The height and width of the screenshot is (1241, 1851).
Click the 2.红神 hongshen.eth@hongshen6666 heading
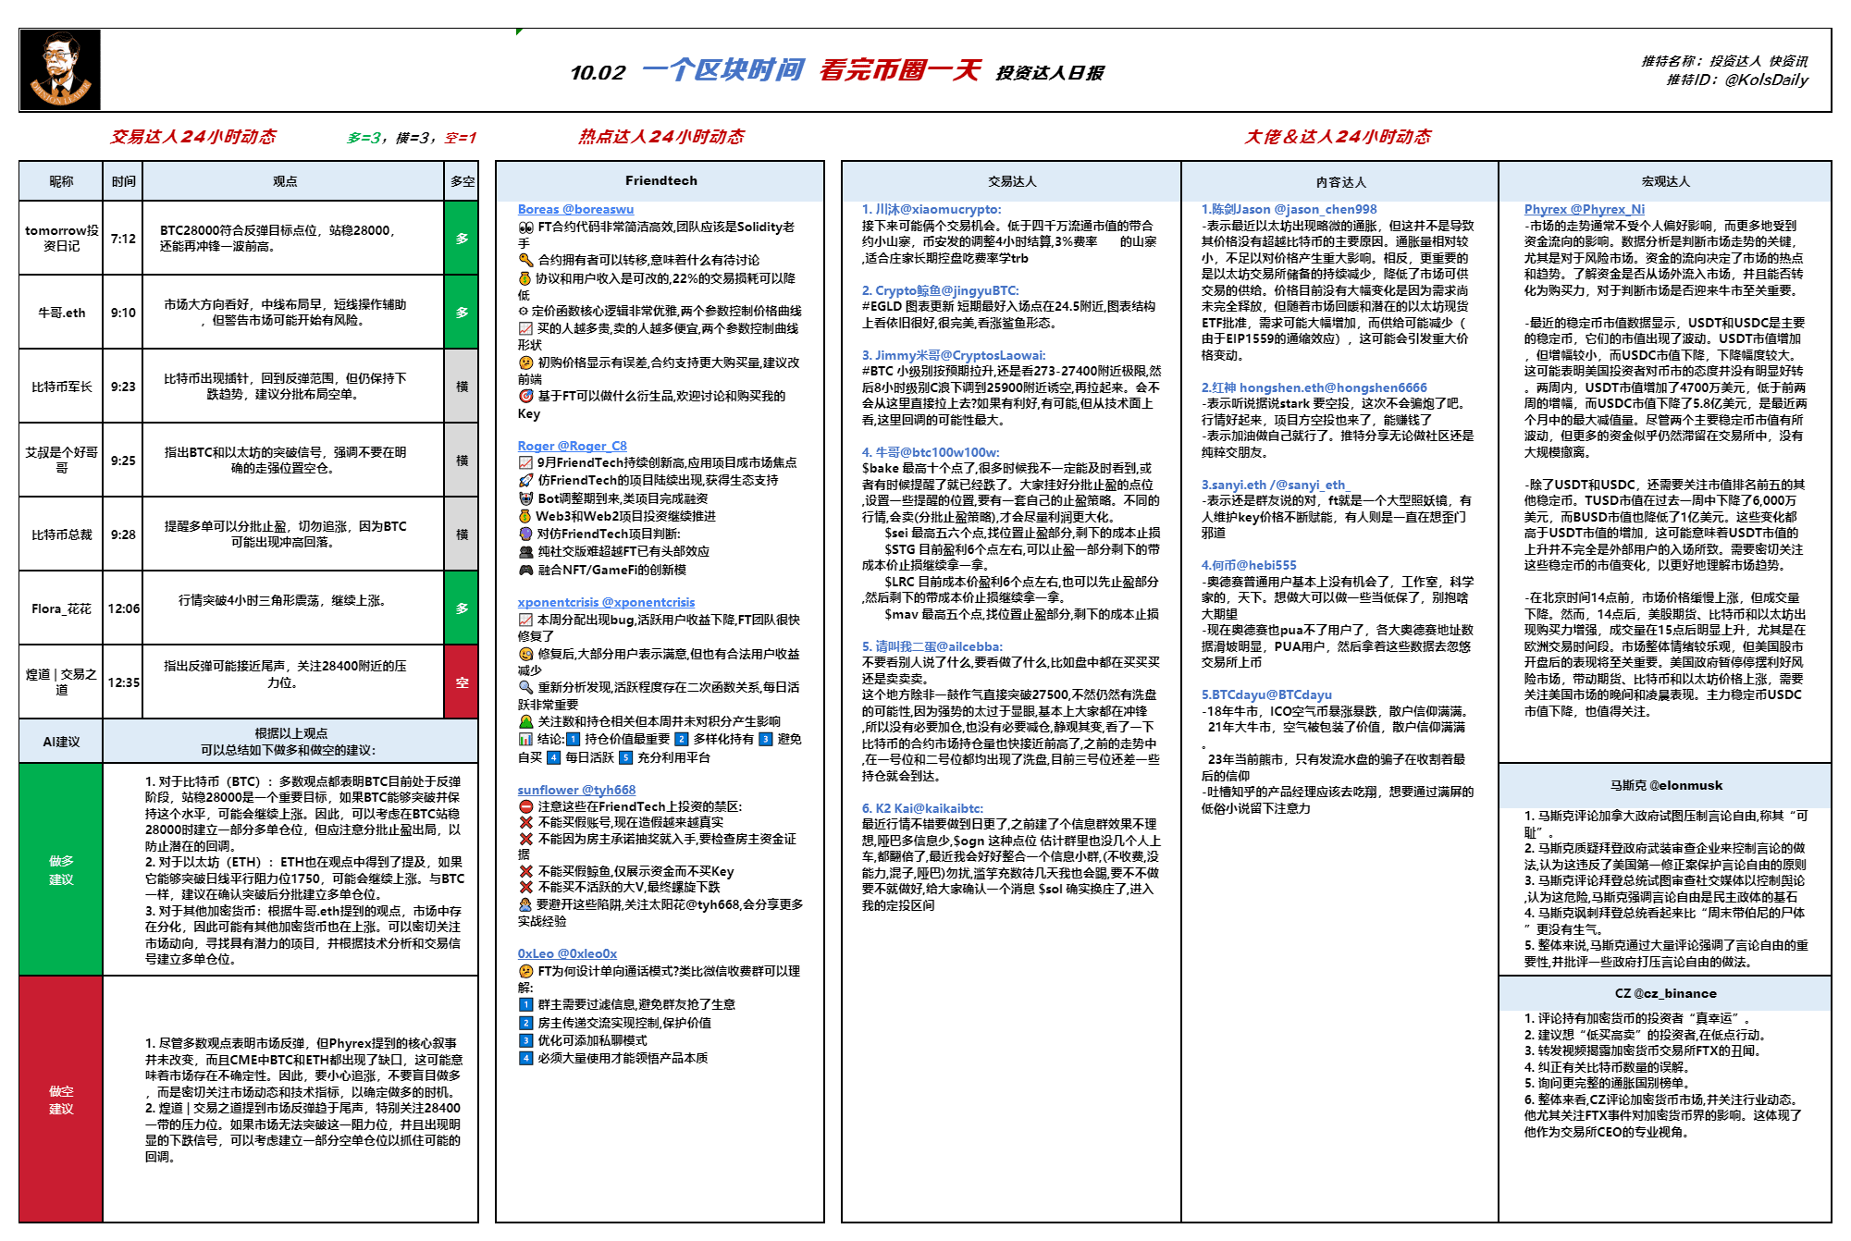pyautogui.click(x=1314, y=387)
